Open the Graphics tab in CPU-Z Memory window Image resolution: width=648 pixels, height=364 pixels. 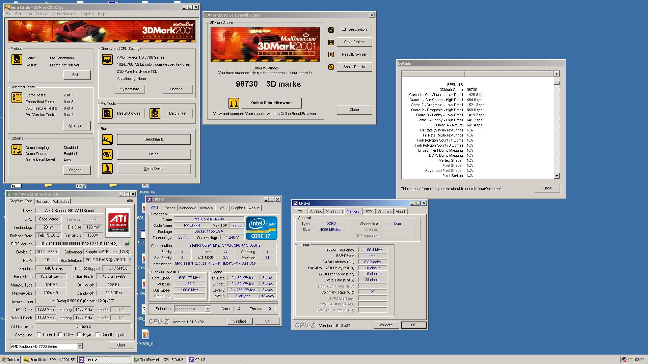[384, 212]
